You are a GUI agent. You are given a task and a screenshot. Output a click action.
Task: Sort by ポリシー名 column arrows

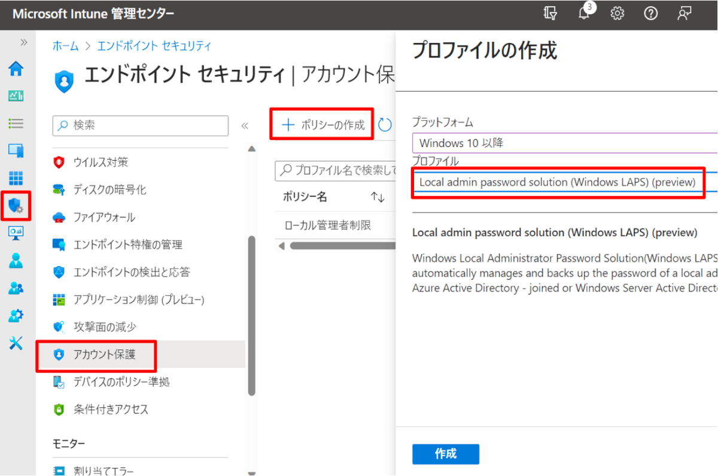(378, 197)
